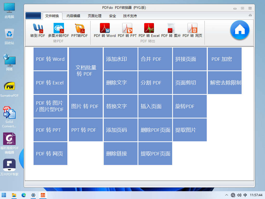Select the PDF 转 网页 ribbon icon
This screenshot has height=199, width=265.
pyautogui.click(x=192, y=30)
